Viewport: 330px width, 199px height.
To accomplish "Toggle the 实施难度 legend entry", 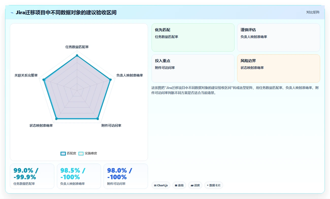I will (88, 153).
